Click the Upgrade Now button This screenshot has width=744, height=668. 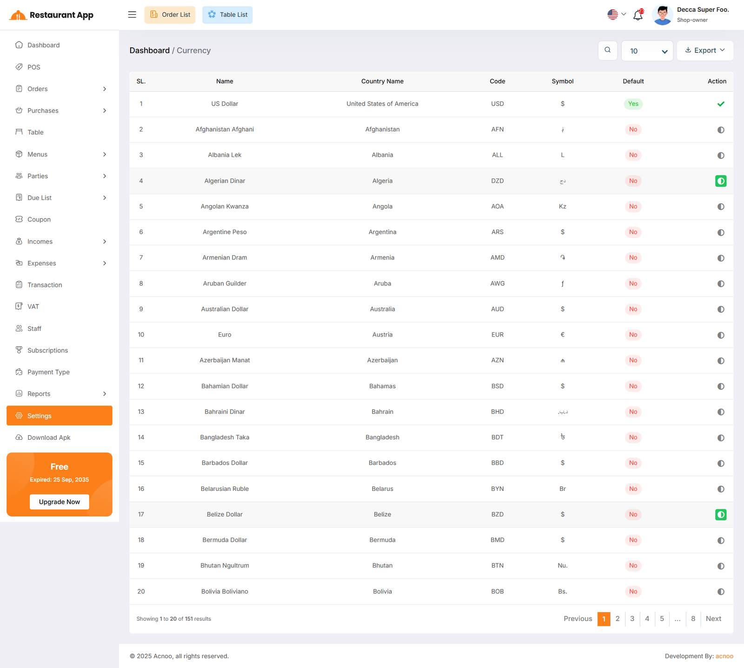tap(60, 502)
